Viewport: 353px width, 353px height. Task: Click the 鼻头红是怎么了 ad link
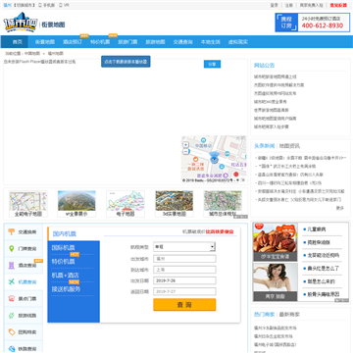pos(323,269)
